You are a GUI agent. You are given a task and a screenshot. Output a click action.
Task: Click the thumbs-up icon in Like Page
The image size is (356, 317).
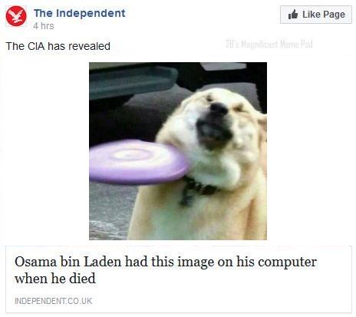pyautogui.click(x=293, y=15)
